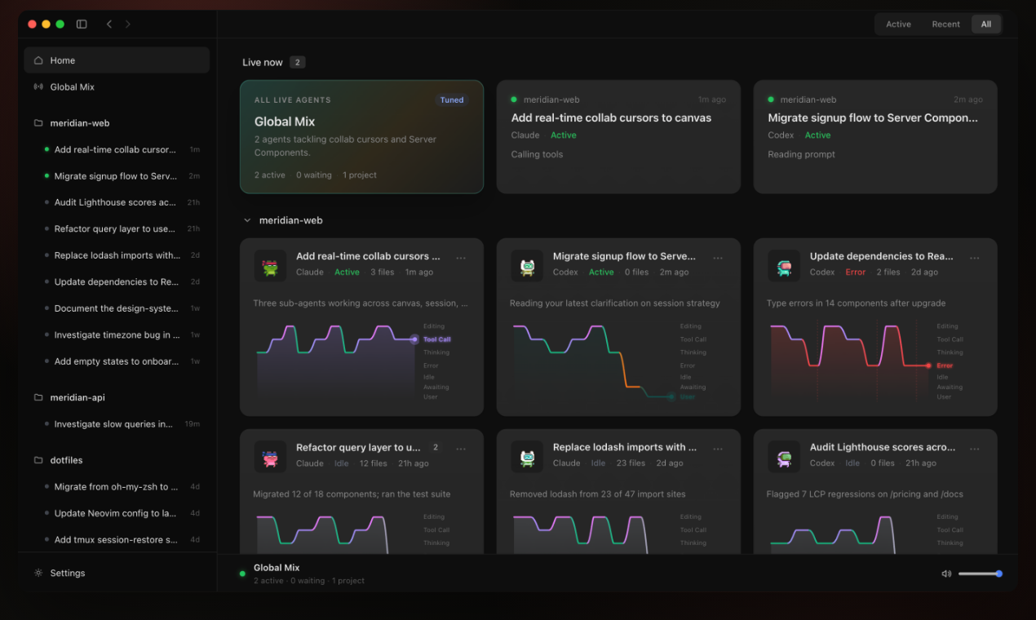Switch to the Active filter tab
The width and height of the screenshot is (1036, 620).
coord(898,24)
